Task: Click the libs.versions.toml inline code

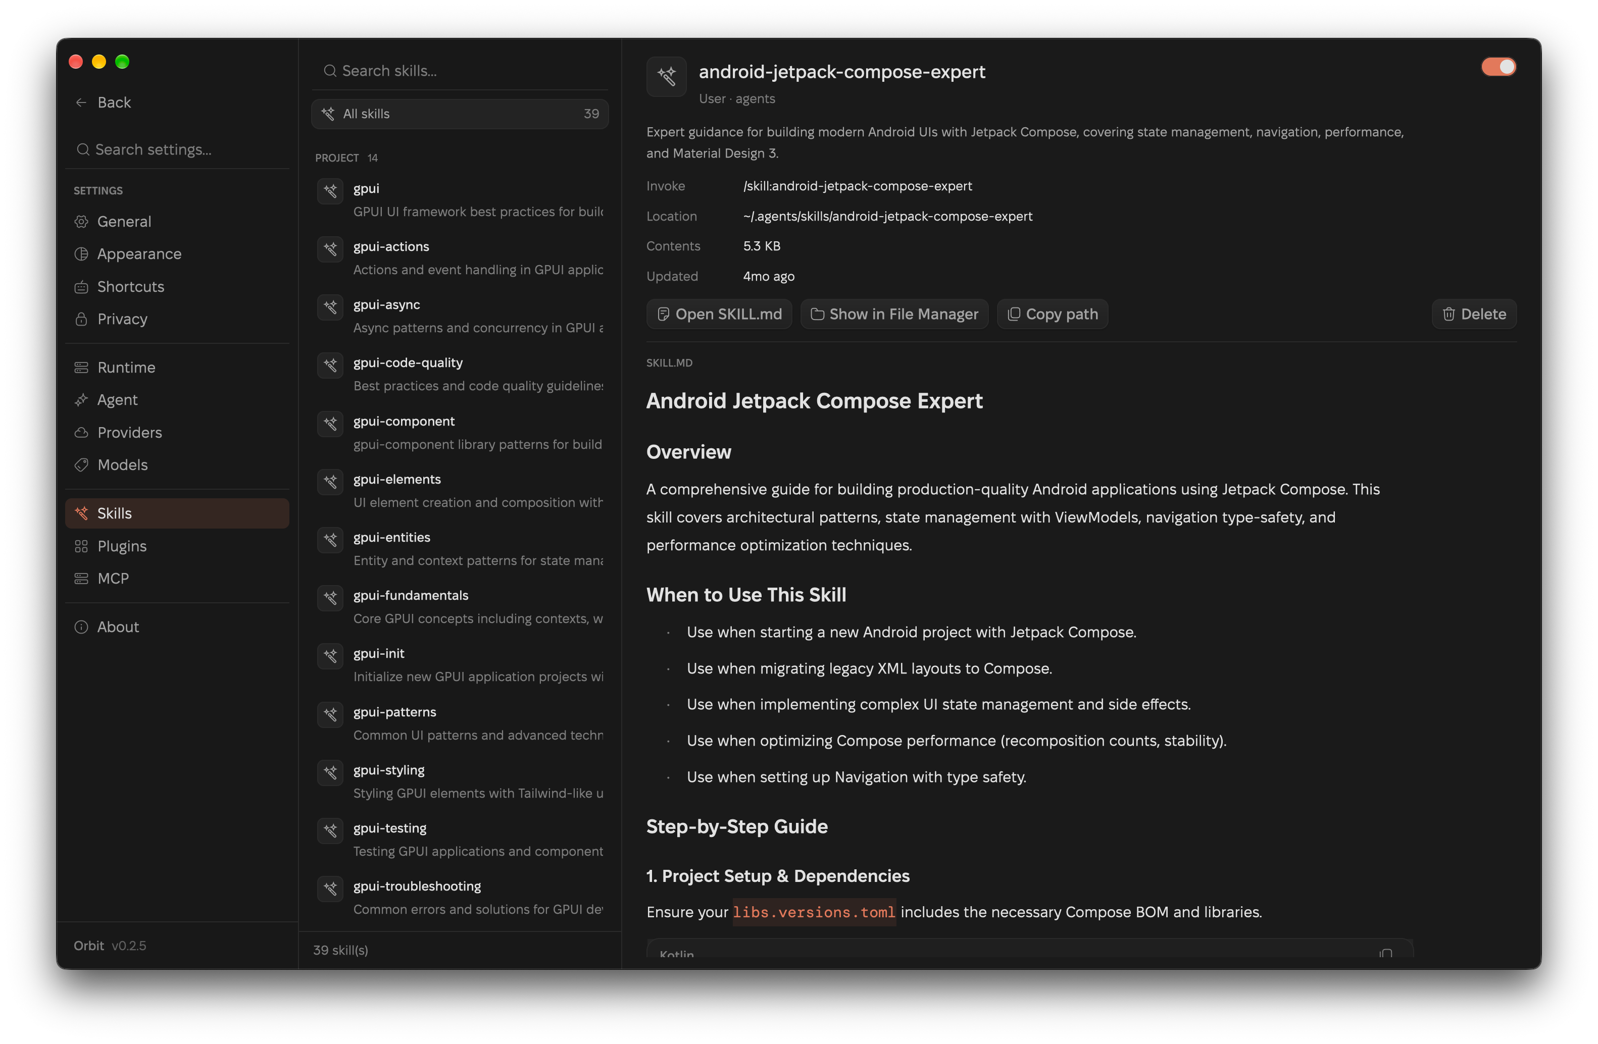Action: pyautogui.click(x=814, y=912)
